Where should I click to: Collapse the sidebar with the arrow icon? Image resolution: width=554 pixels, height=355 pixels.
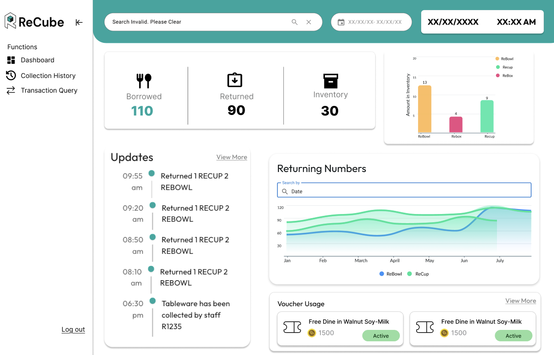(x=79, y=22)
